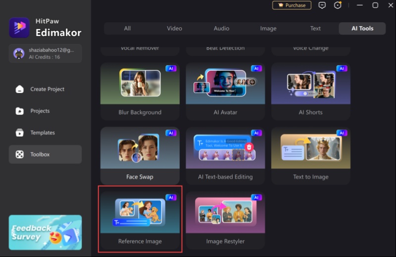Open the Blur Background tool thumbnail
The image size is (396, 257).
pos(140,83)
